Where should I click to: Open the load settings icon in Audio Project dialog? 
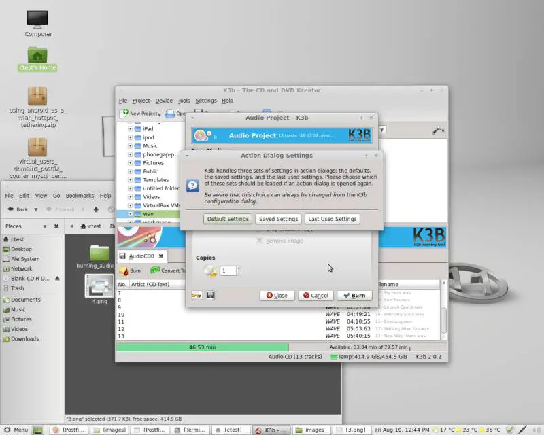click(197, 295)
